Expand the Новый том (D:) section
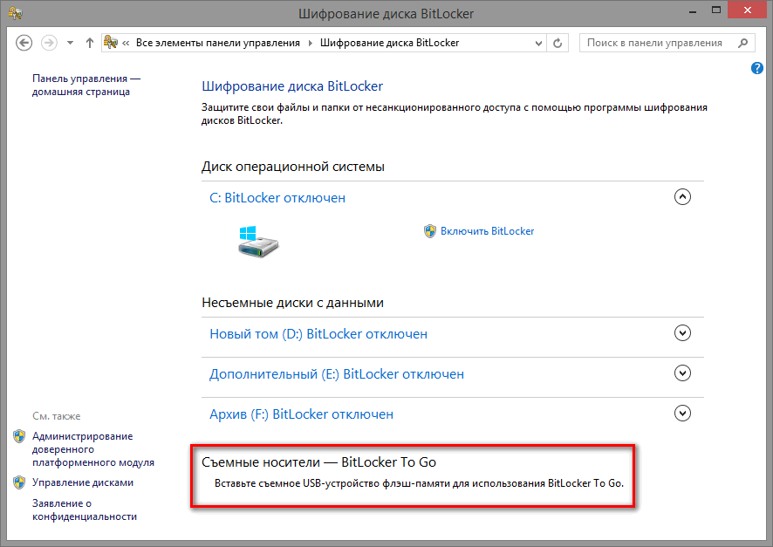Viewport: 773px width, 547px height. click(683, 332)
